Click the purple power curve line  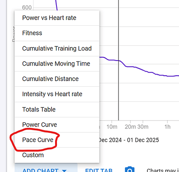[x=138, y=68]
